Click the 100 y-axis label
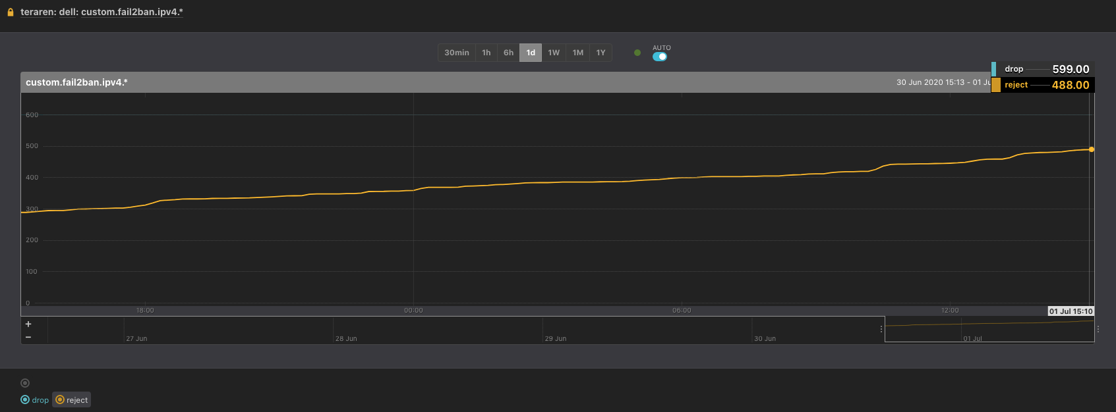The width and height of the screenshot is (1116, 412). click(32, 271)
